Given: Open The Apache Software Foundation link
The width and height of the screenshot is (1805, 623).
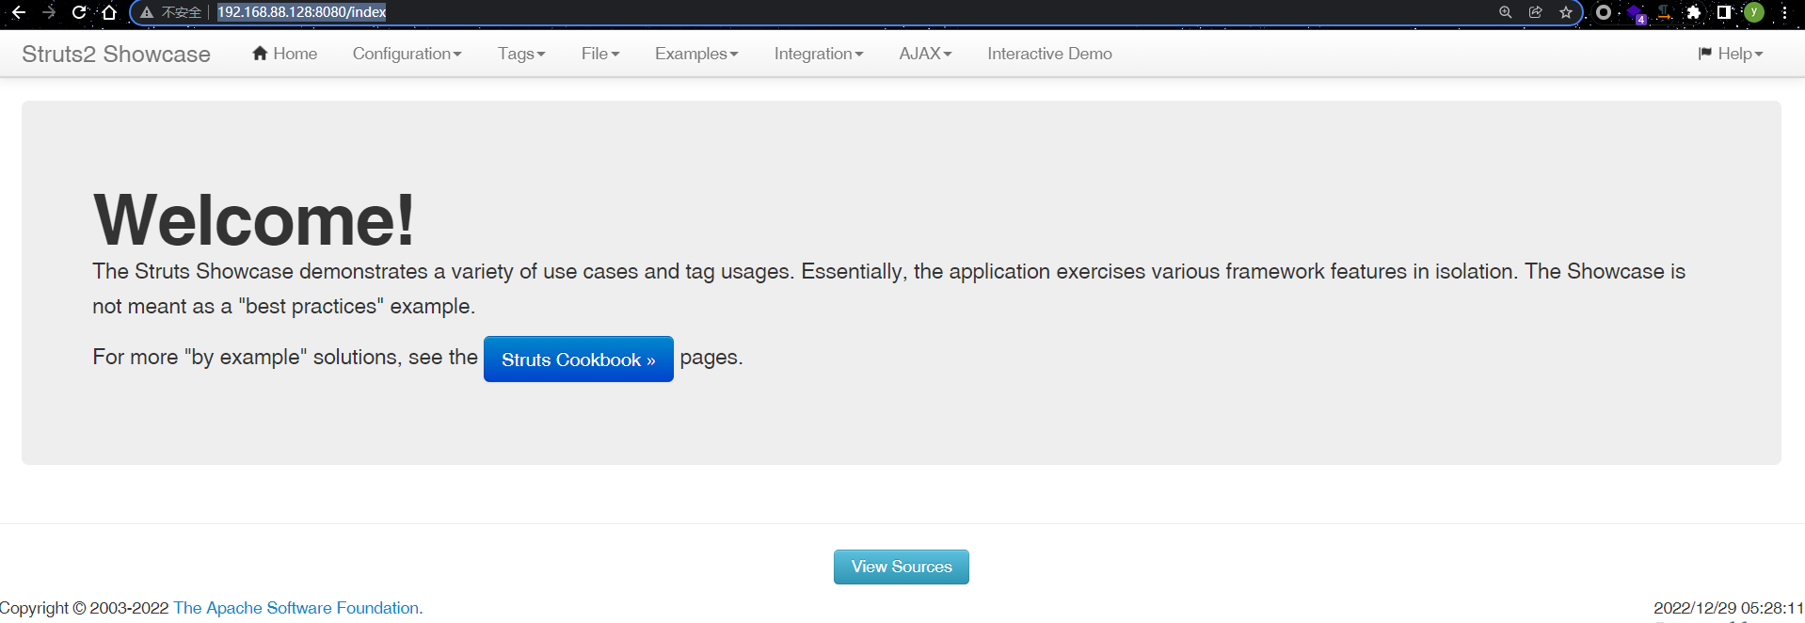Looking at the screenshot, I should (298, 608).
